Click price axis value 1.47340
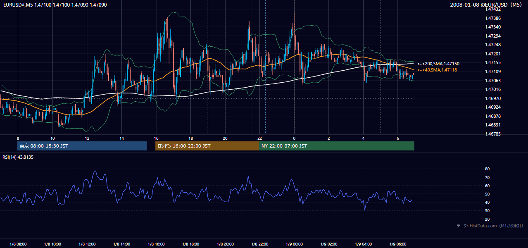Image resolution: width=528 pixels, height=248 pixels. click(493, 27)
